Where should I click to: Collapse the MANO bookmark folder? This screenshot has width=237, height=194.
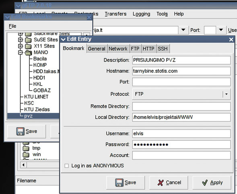[21, 52]
